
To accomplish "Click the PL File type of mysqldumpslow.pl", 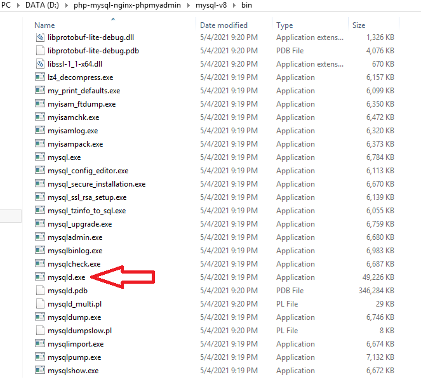I will point(287,331).
